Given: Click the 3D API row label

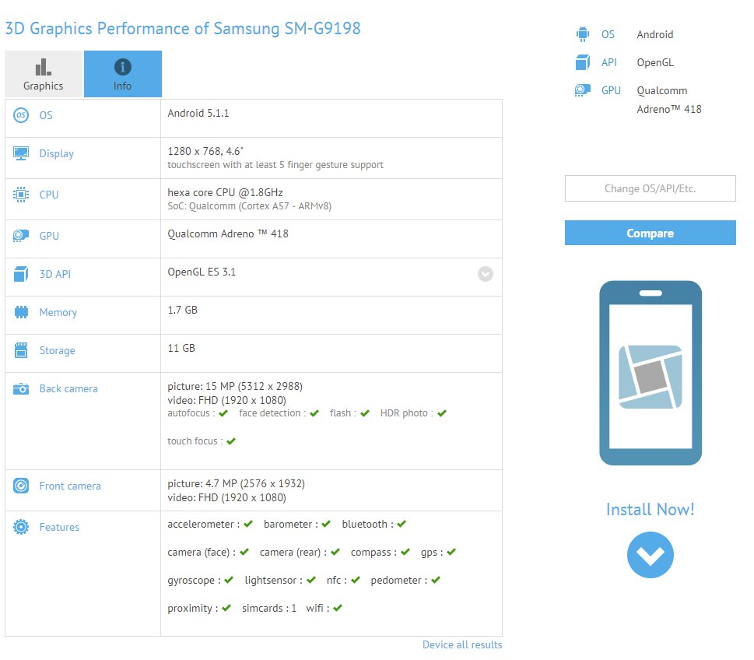Looking at the screenshot, I should [x=55, y=274].
